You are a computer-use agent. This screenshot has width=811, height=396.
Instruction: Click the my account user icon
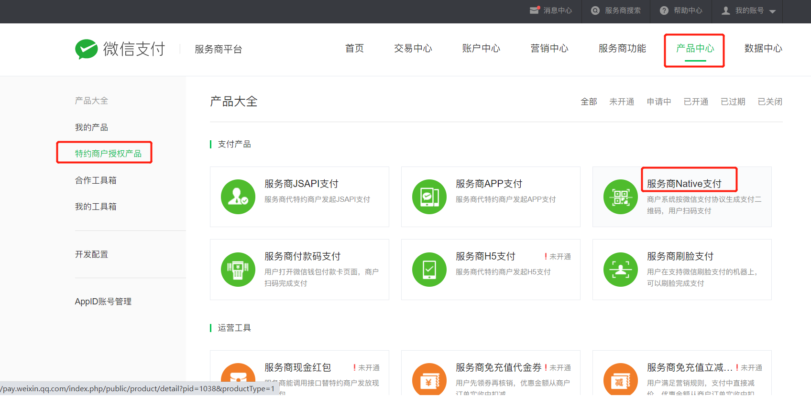click(726, 10)
